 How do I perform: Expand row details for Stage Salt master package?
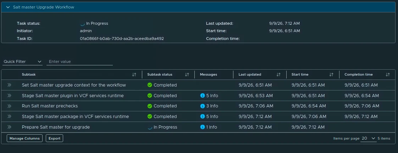(x=9, y=117)
